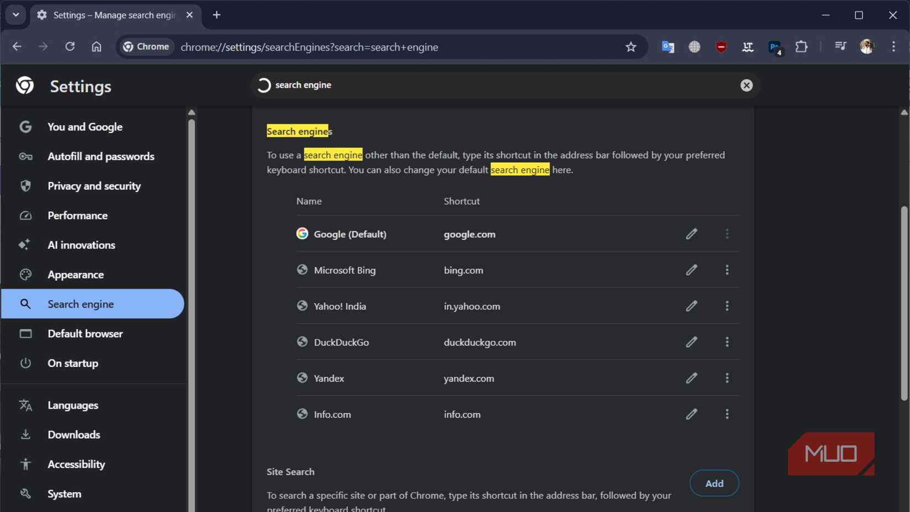Click the Add button for Site Search
The width and height of the screenshot is (910, 512).
pos(714,483)
